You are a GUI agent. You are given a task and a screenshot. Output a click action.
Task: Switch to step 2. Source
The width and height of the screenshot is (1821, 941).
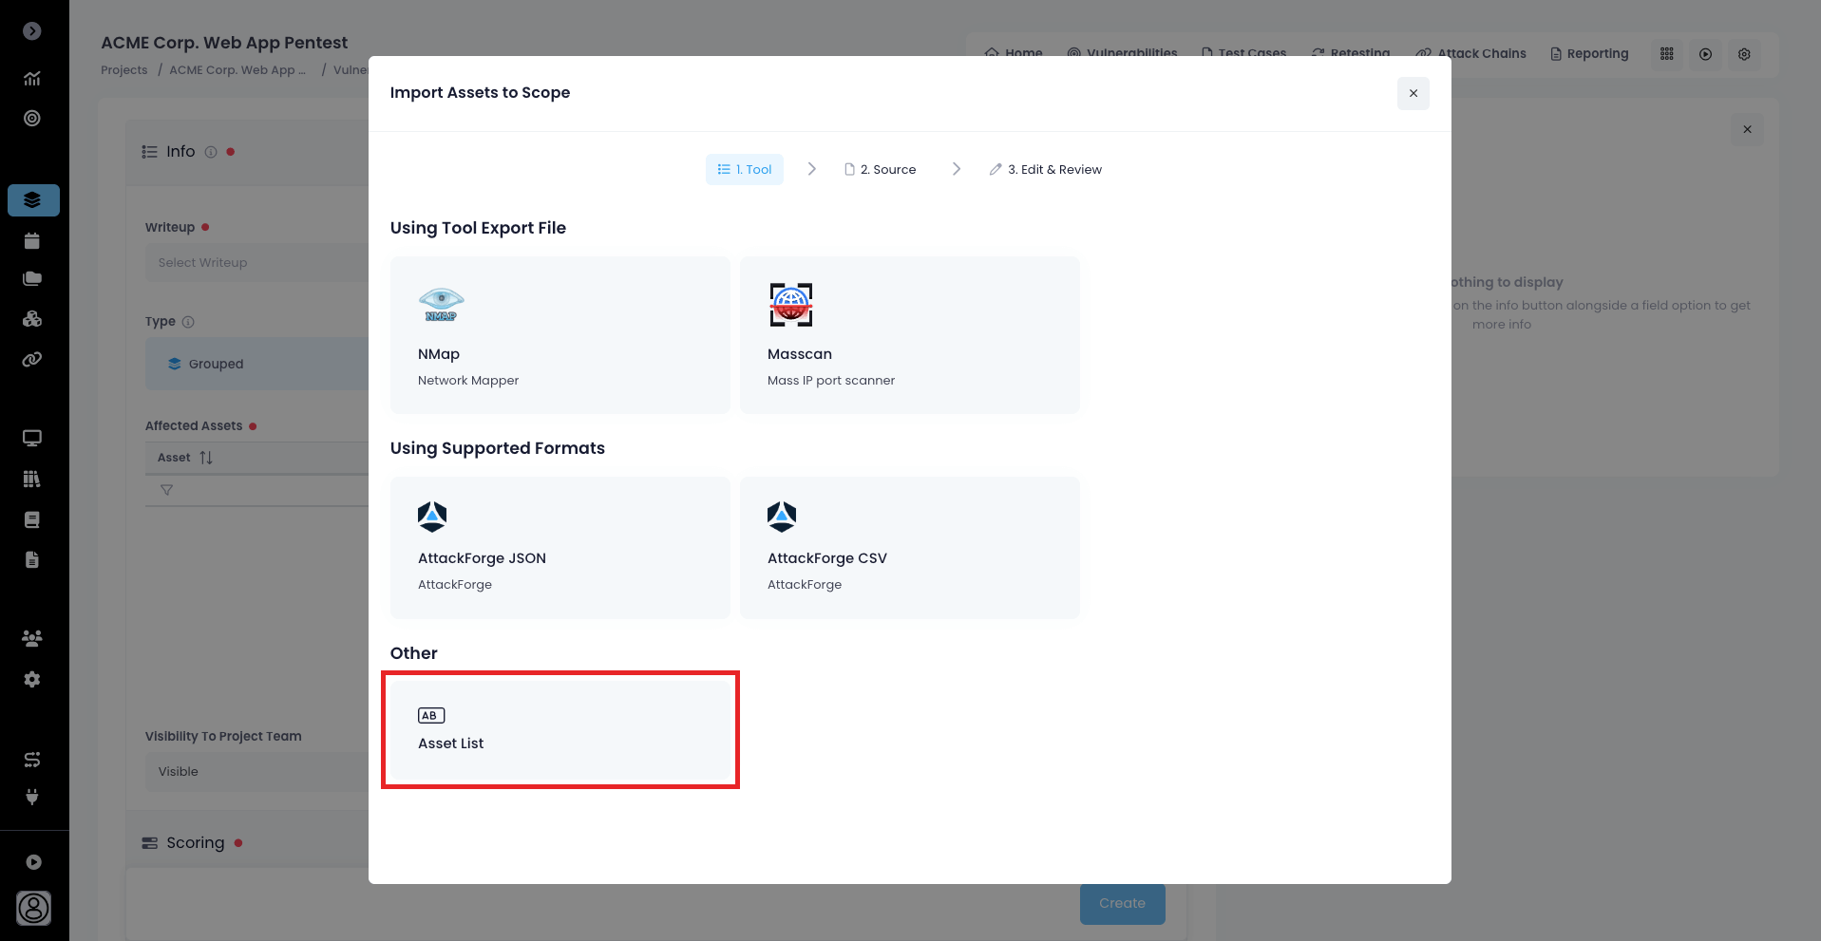(881, 170)
